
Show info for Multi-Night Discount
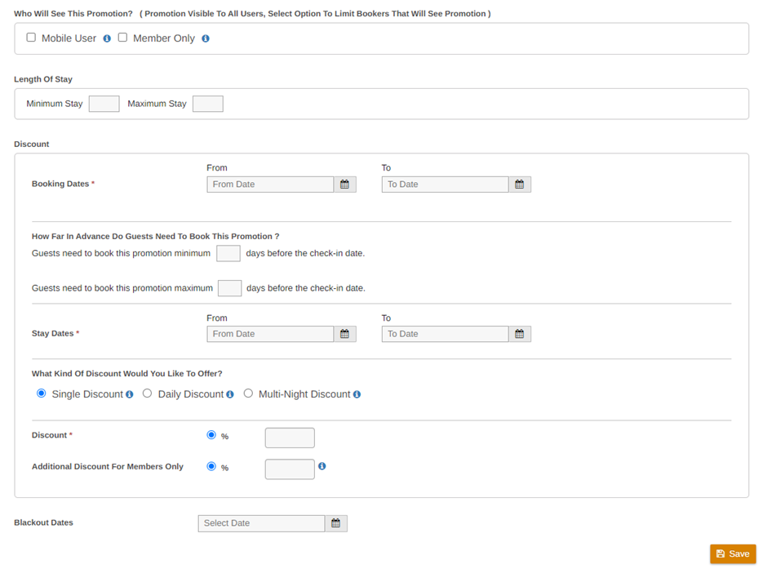357,394
